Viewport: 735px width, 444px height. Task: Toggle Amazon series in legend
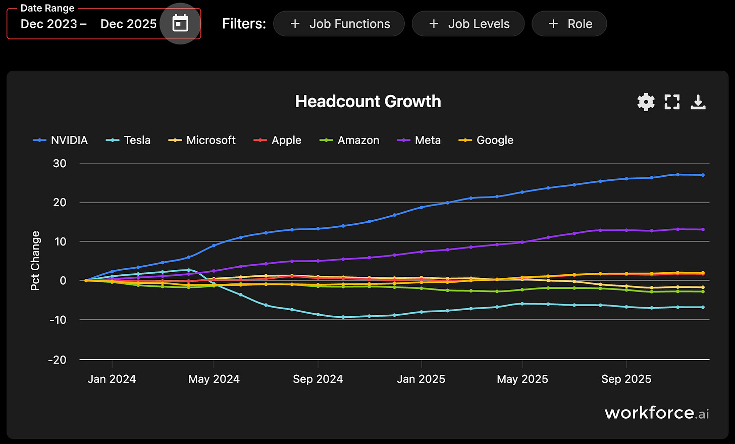pyautogui.click(x=349, y=140)
